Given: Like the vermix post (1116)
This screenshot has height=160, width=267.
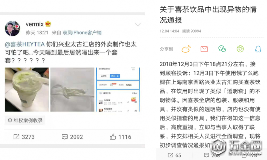Looking at the screenshot, I should point(120,137).
